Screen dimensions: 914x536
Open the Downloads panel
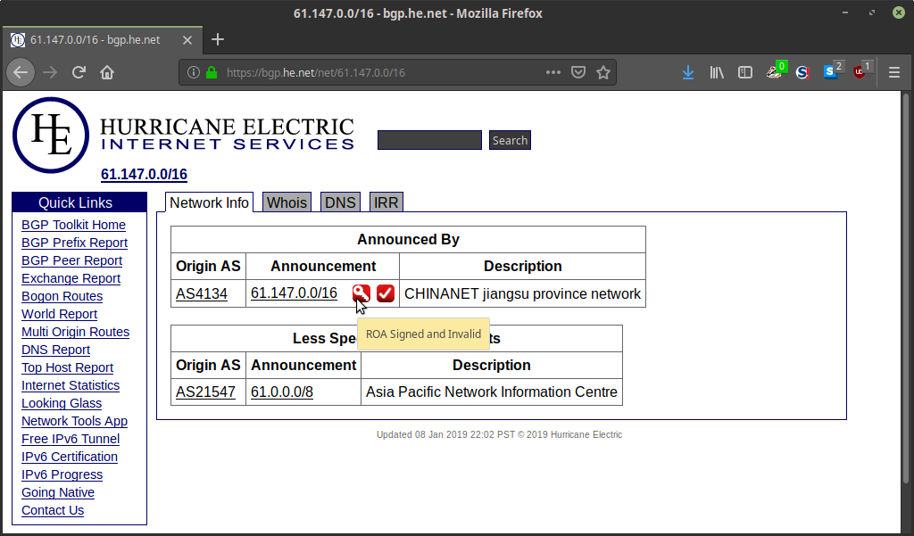click(688, 72)
